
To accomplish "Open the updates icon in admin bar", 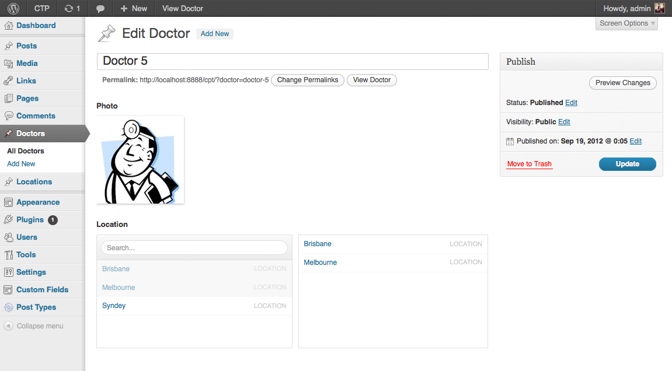I will pos(68,8).
